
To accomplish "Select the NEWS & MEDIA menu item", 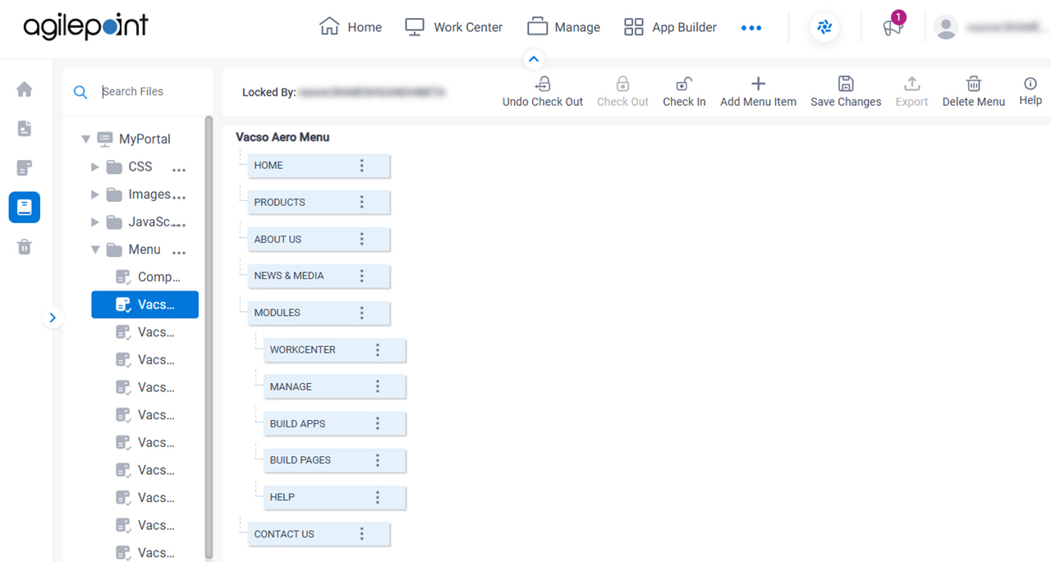I will click(319, 276).
